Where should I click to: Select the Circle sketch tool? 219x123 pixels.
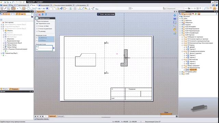28,9
